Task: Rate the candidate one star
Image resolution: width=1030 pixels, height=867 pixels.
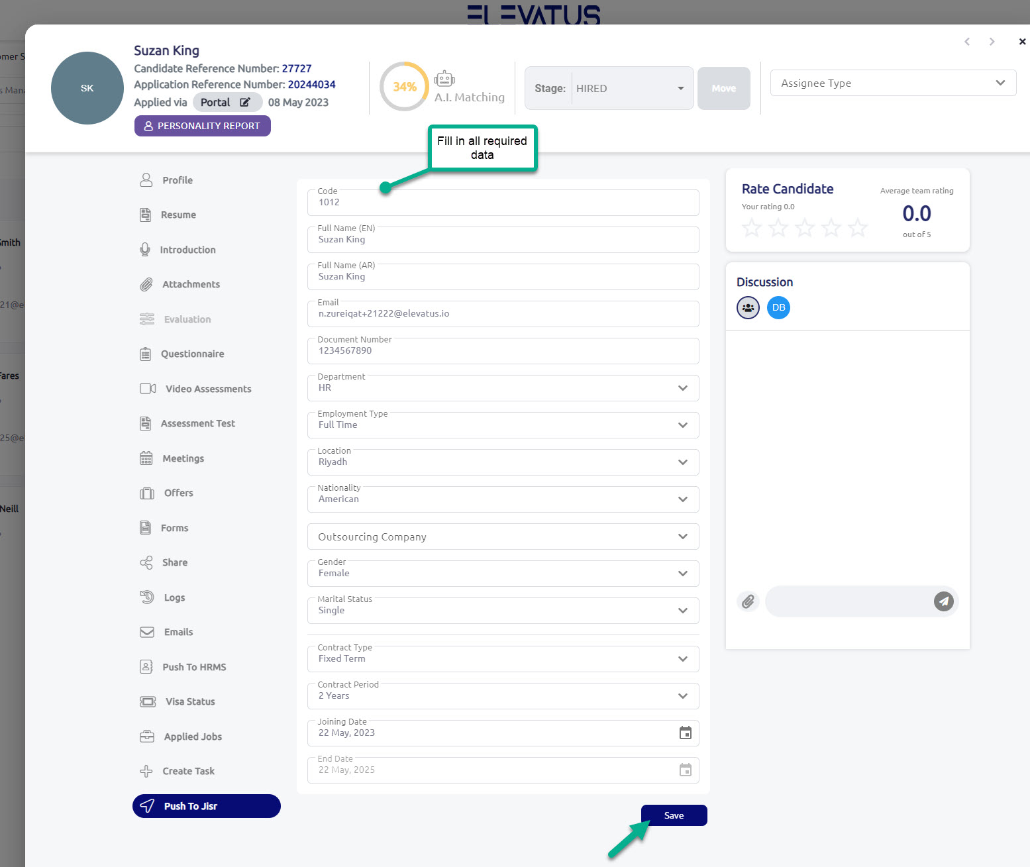Action: 752,228
